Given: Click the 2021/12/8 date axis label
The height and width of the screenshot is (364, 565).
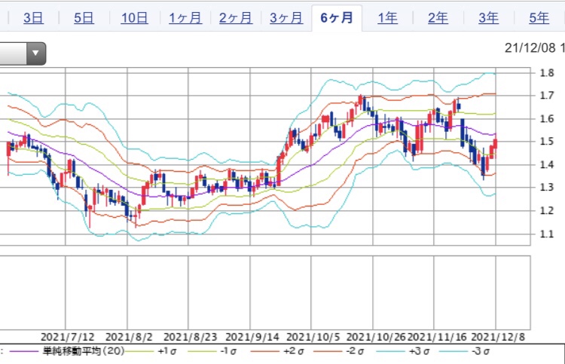Looking at the screenshot, I should coord(498,338).
